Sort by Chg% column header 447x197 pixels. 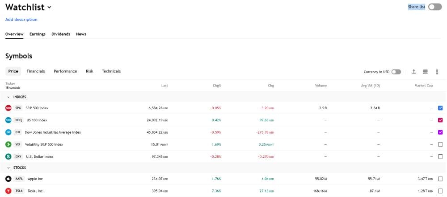click(217, 85)
